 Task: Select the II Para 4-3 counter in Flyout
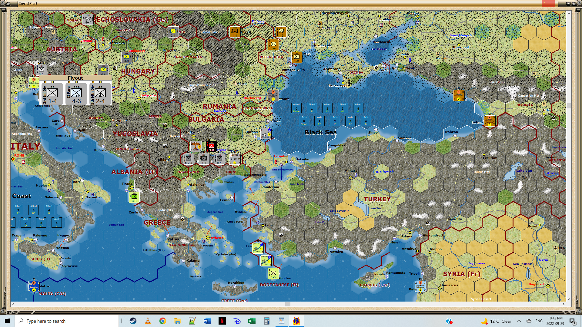(76, 93)
